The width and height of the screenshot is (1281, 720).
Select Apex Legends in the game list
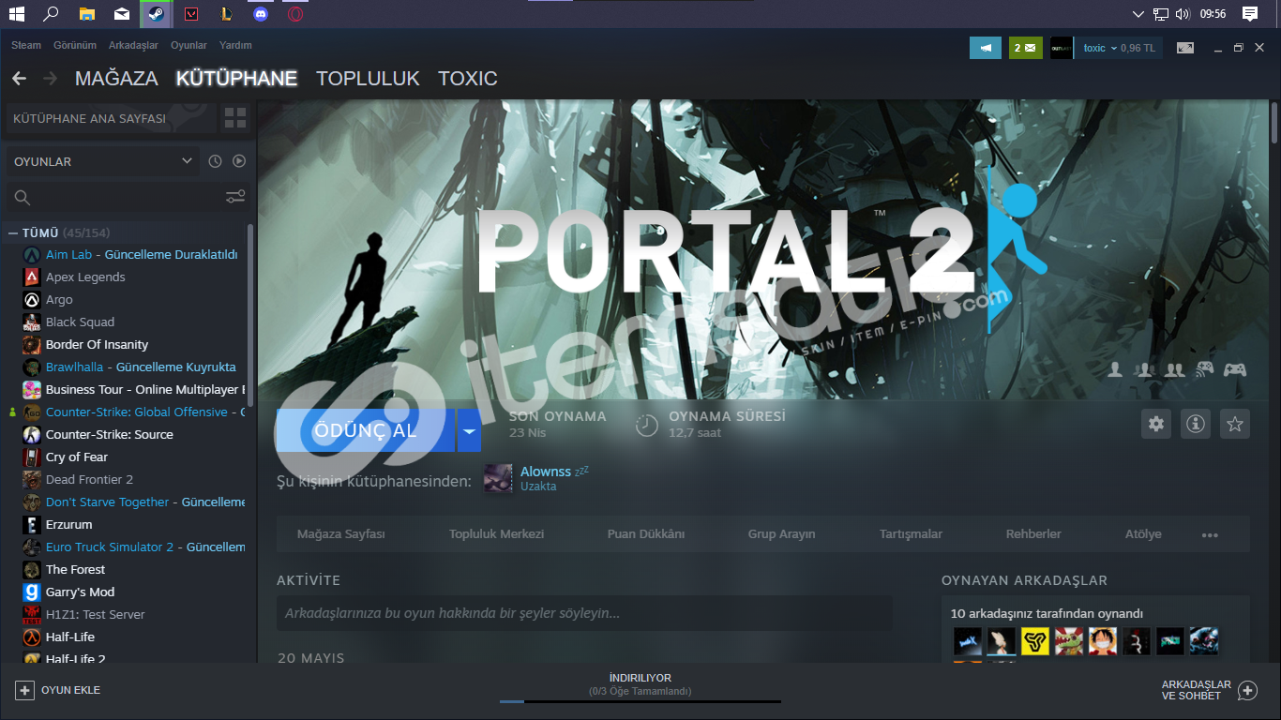click(x=85, y=277)
